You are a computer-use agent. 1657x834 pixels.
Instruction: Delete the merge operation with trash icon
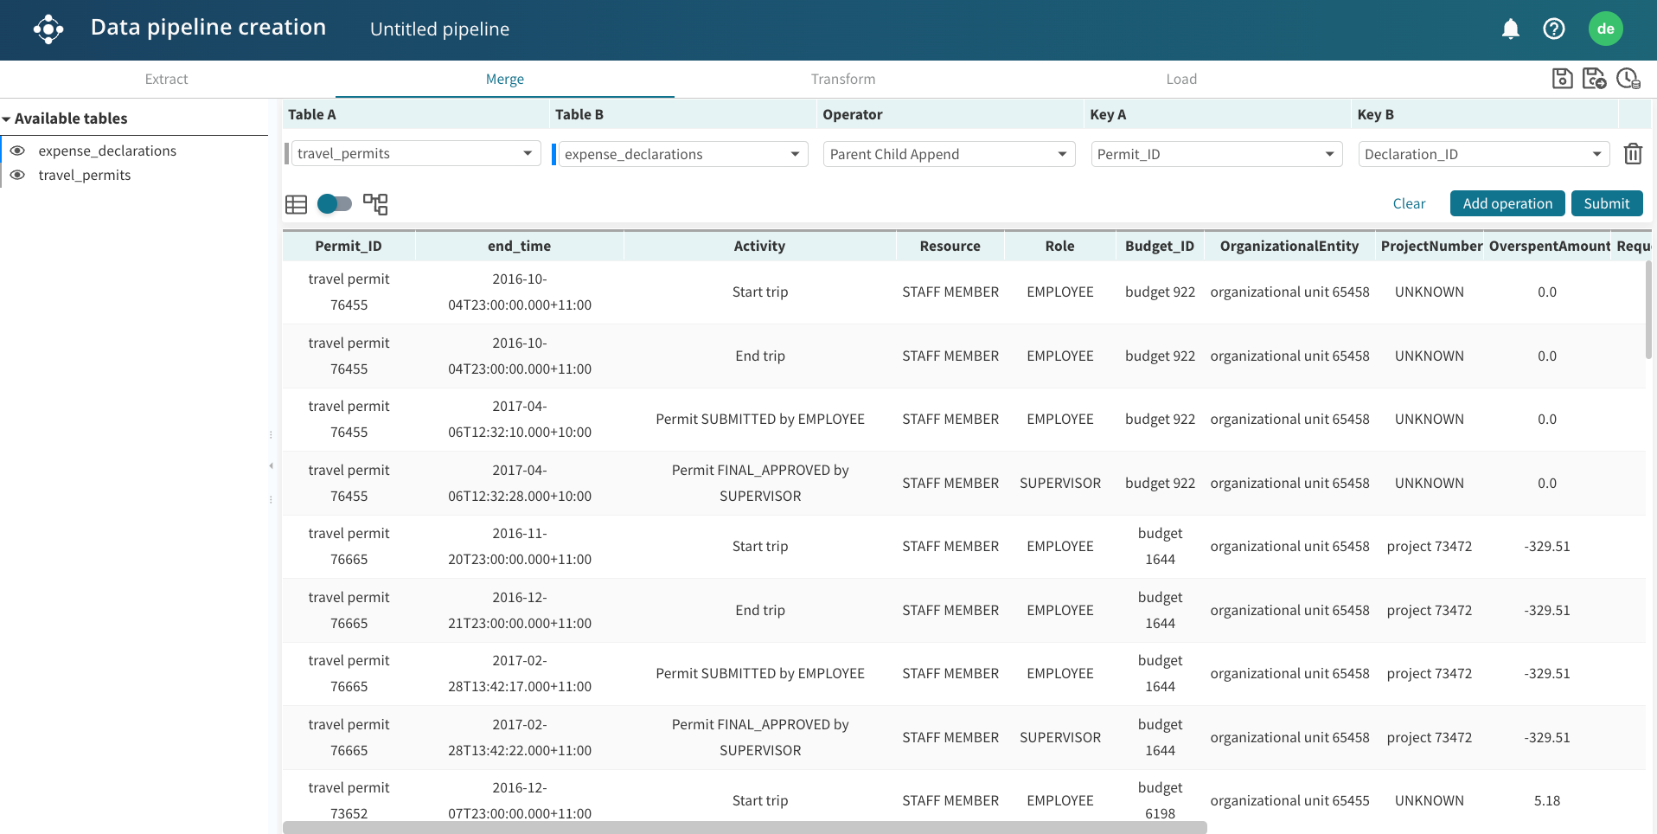point(1632,154)
